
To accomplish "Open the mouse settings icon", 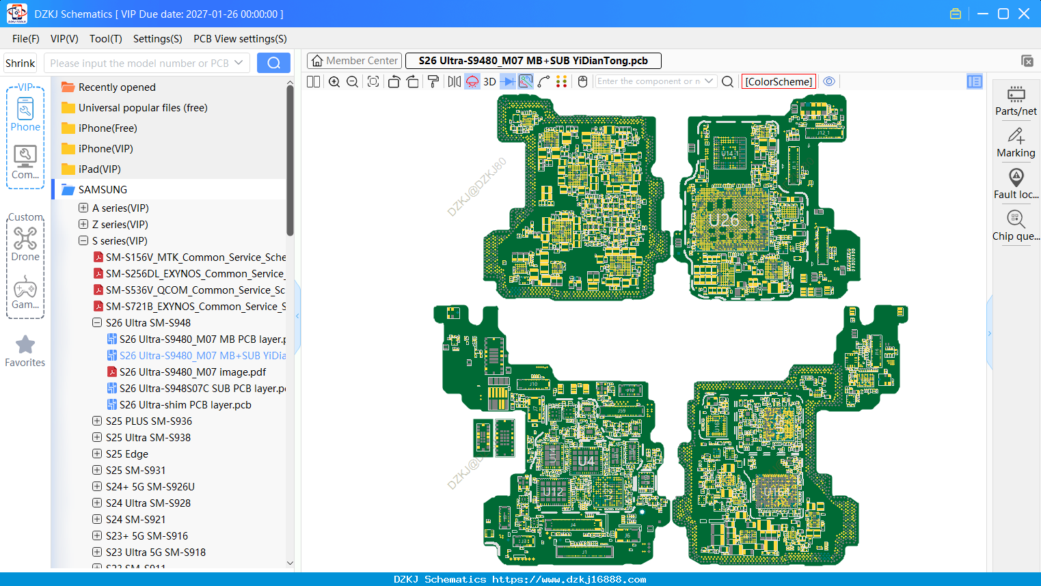I will tap(582, 81).
